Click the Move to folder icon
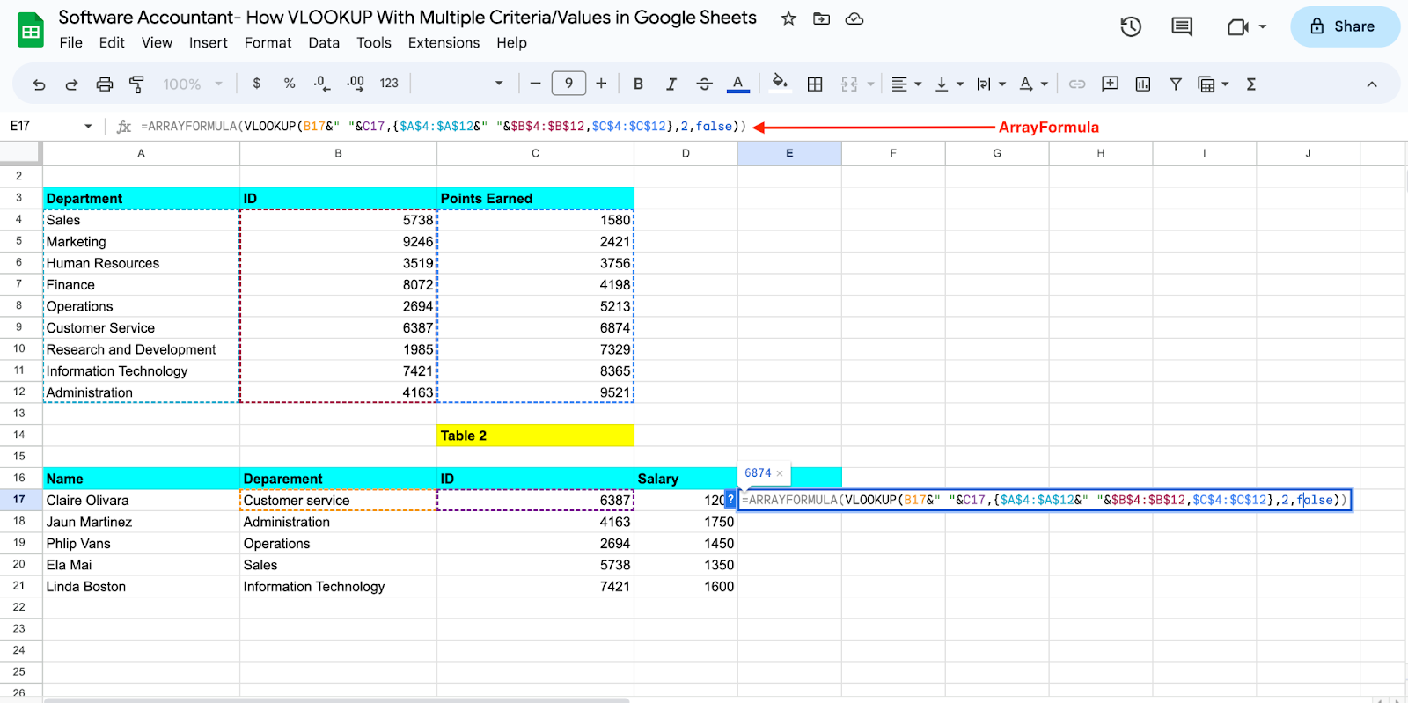The image size is (1408, 703). (821, 18)
